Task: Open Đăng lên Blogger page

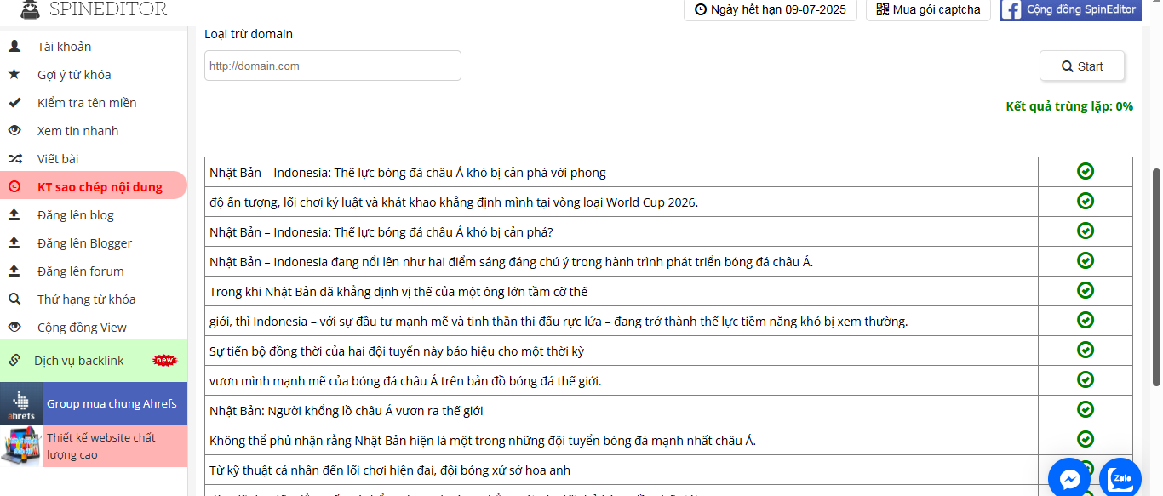Action: click(x=85, y=243)
